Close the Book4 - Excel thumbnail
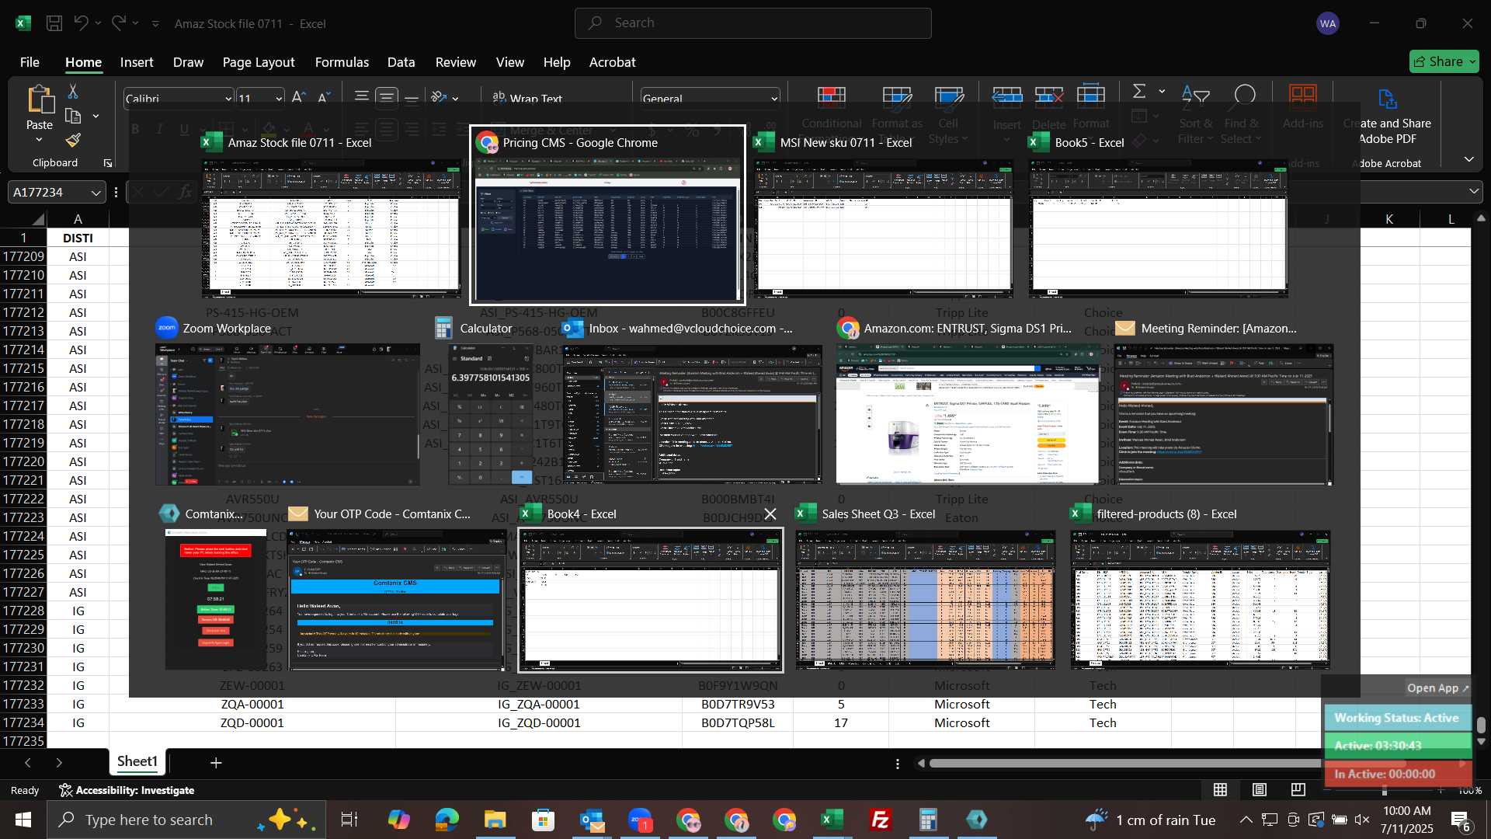 point(770,513)
